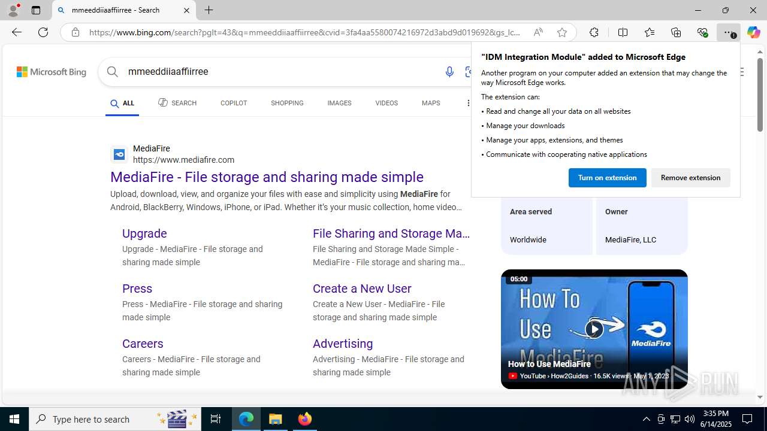Open Microsoft Edge taskbar icon
The image size is (767, 431).
(246, 419)
